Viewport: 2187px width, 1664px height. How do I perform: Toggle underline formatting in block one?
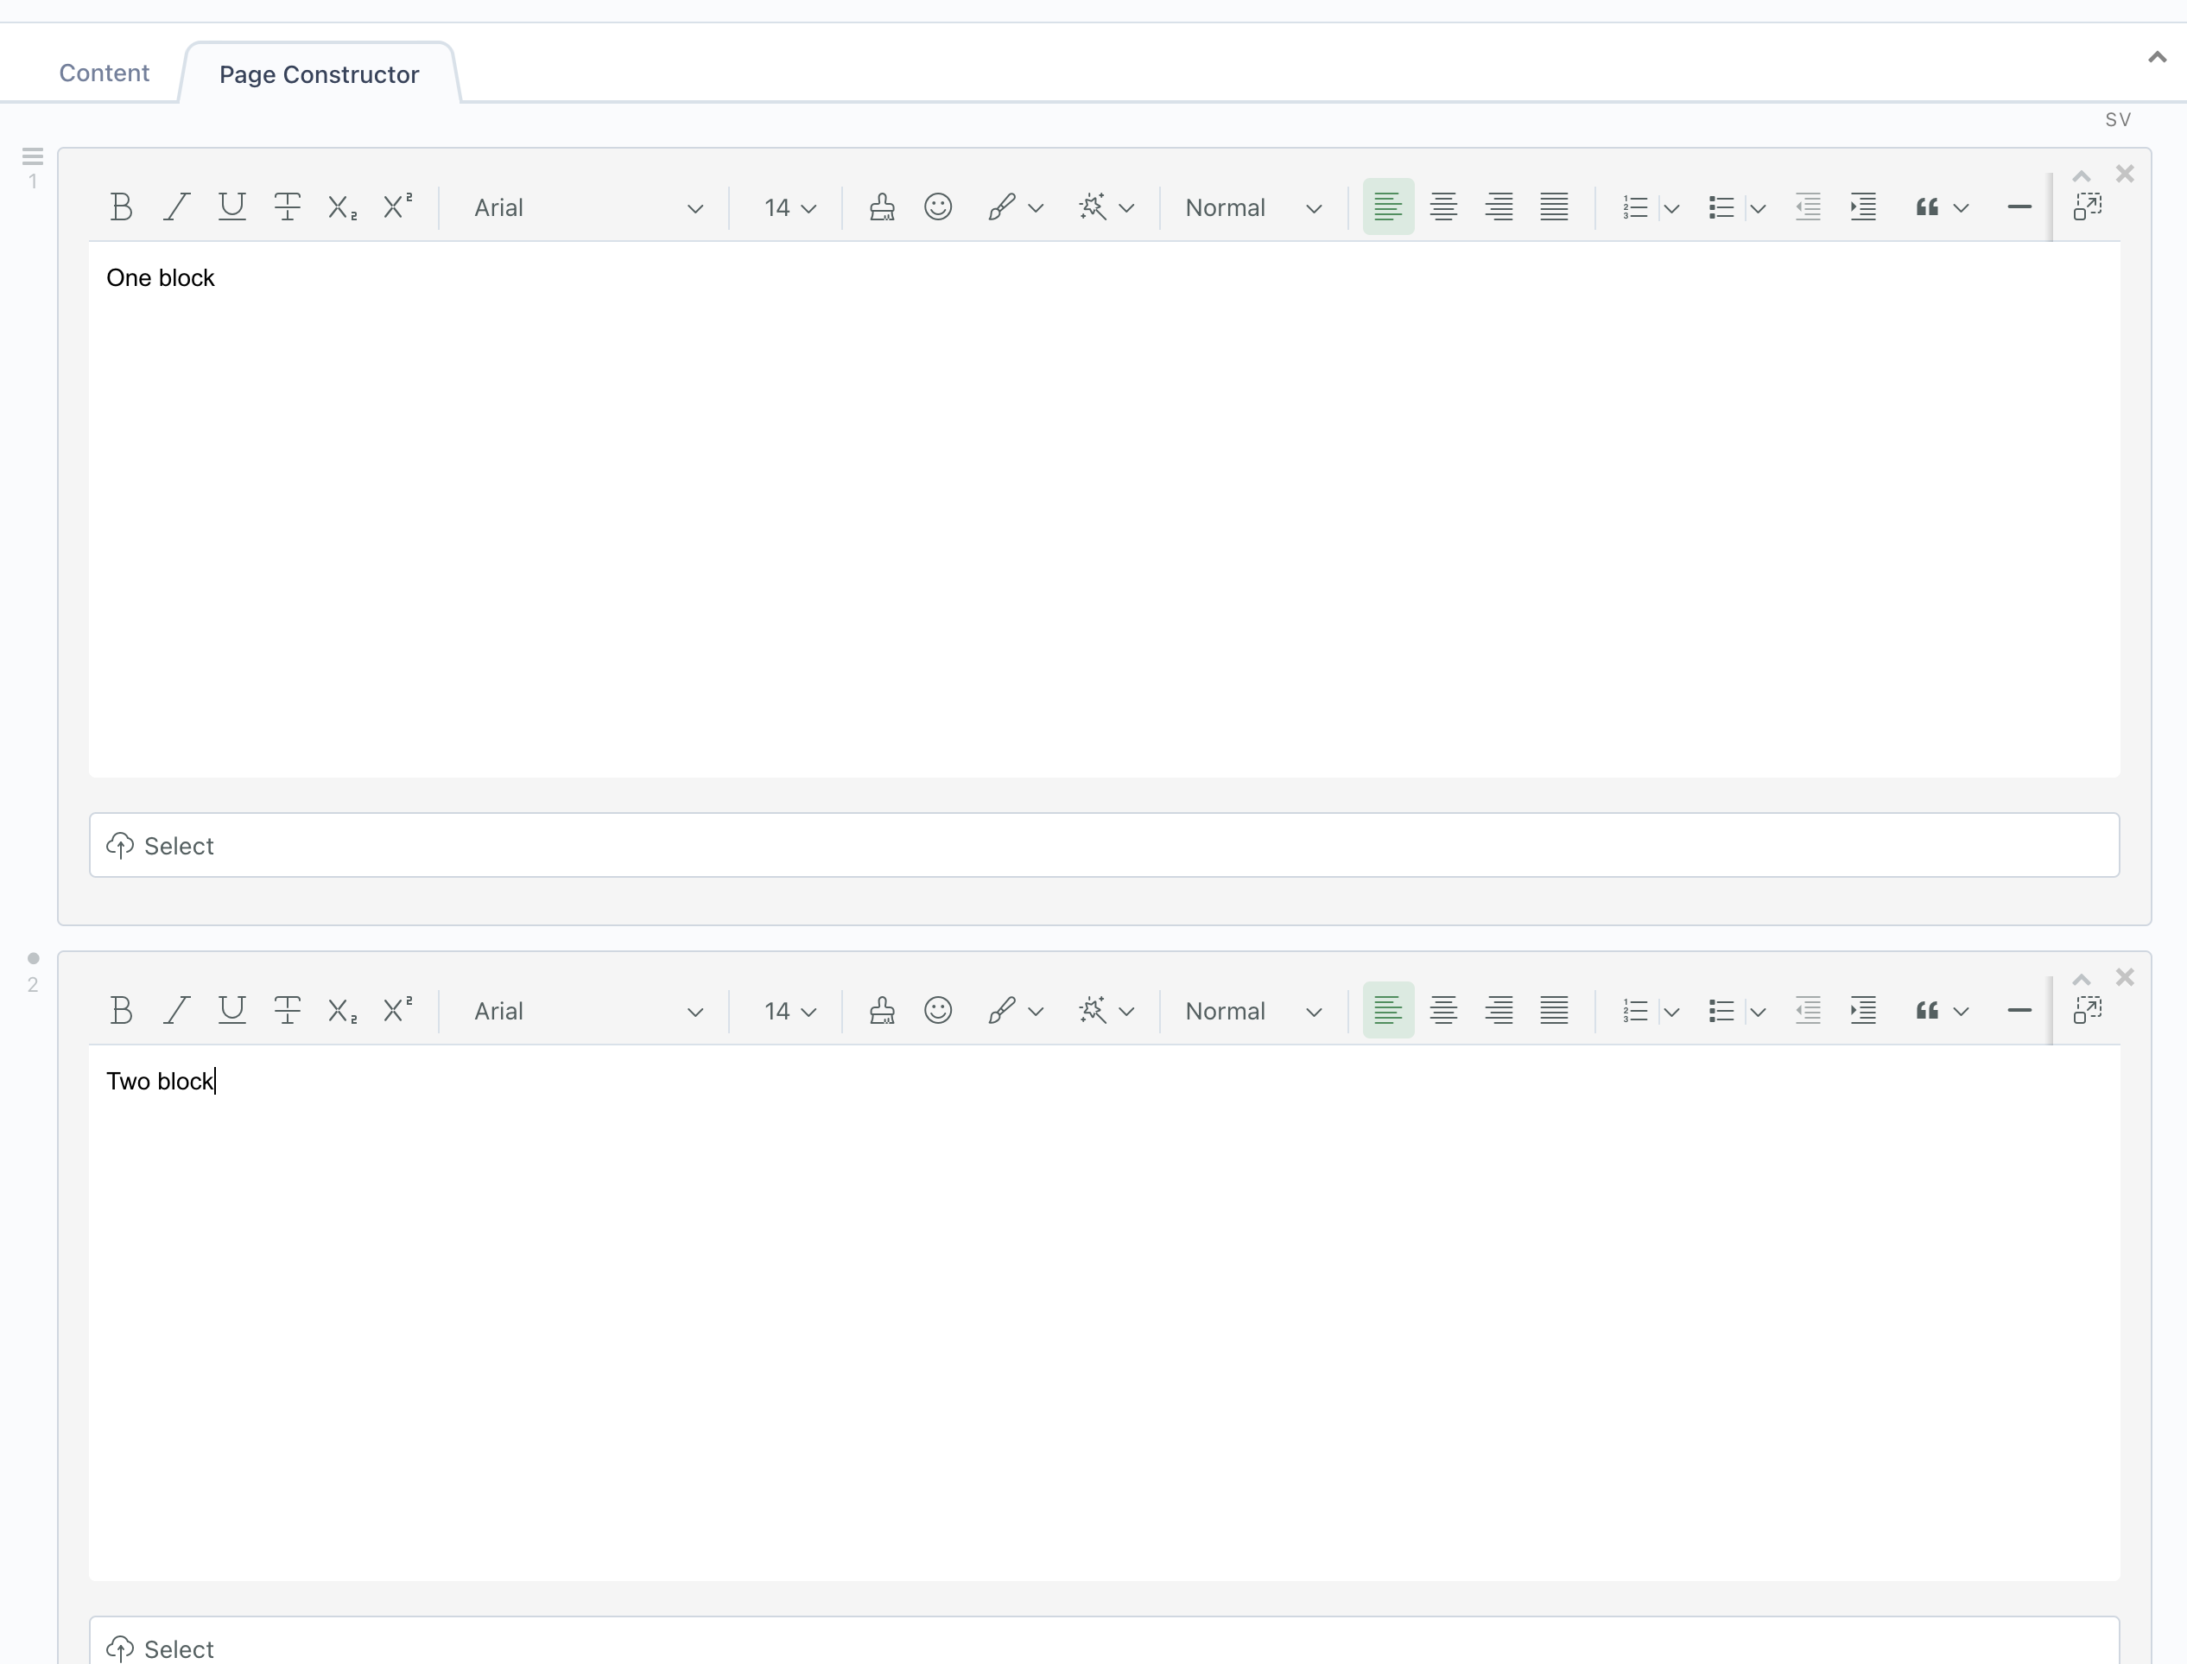pyautogui.click(x=231, y=207)
